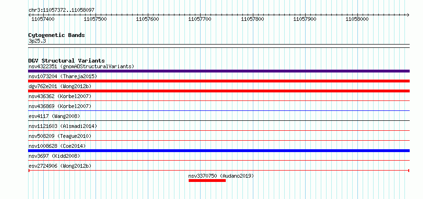Open variant nsv1073204 (Thareja2015) label
The image size is (423, 199).
pyautogui.click(x=63, y=76)
